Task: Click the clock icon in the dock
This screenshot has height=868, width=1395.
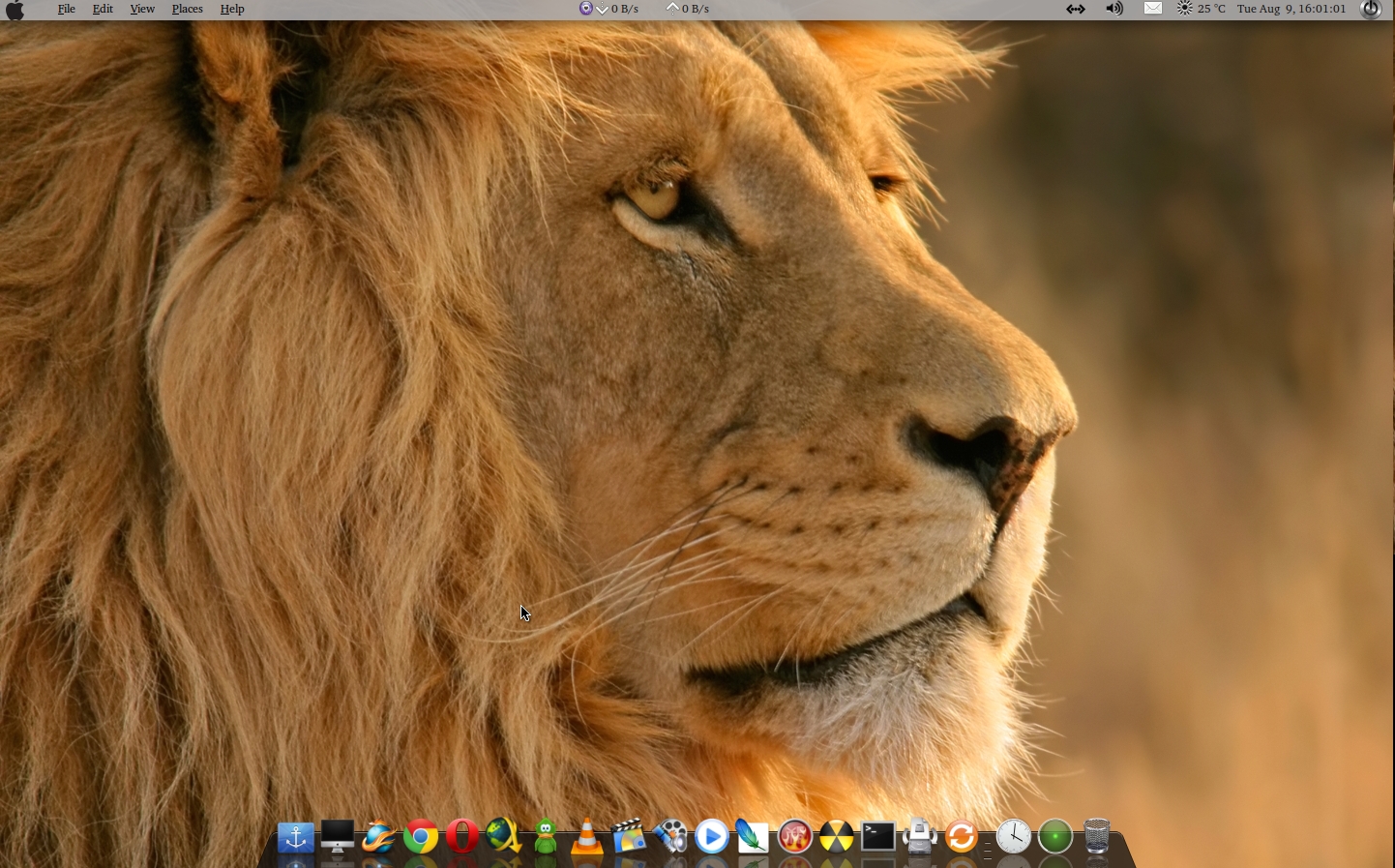Action: coord(1014,837)
